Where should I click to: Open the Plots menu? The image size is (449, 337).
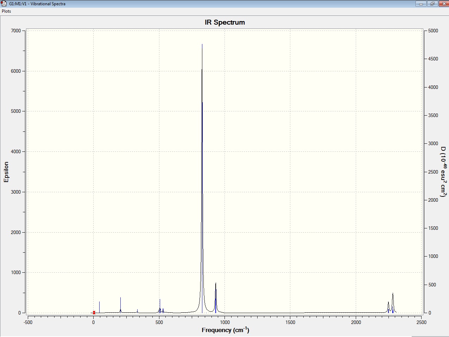(x=6, y=11)
